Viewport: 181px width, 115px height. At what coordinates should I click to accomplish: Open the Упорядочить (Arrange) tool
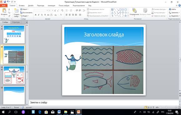(134, 11)
